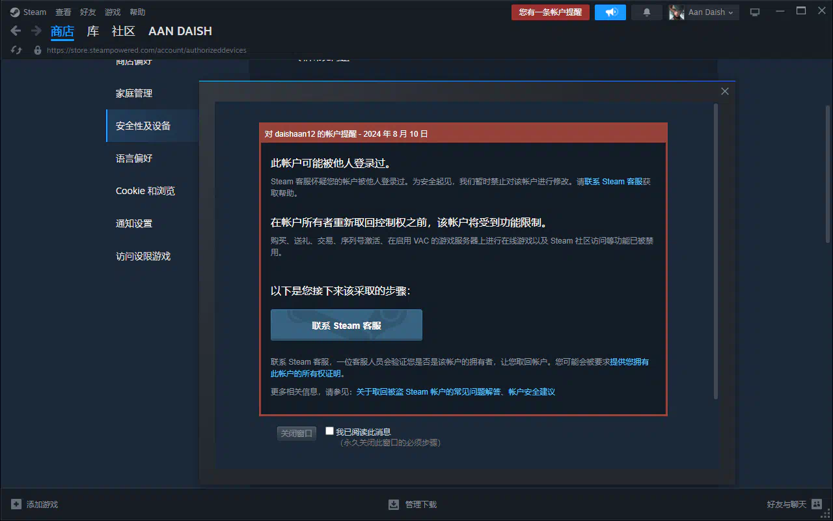
Task: Open the megaphone announcements button
Action: click(x=610, y=12)
